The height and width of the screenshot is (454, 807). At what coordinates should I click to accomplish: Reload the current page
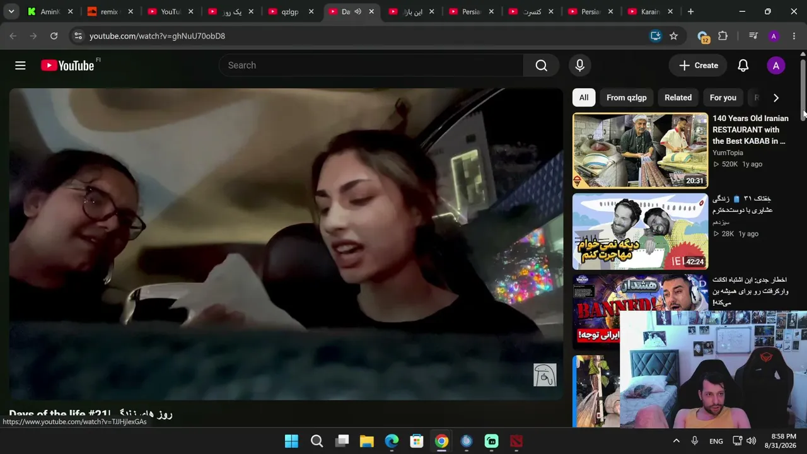coord(54,36)
